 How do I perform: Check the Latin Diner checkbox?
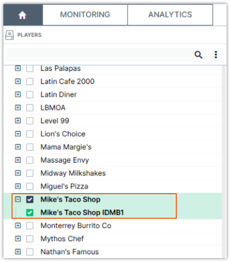(x=30, y=95)
